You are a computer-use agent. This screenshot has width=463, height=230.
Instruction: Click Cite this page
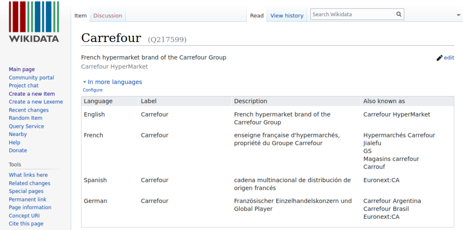point(26,224)
